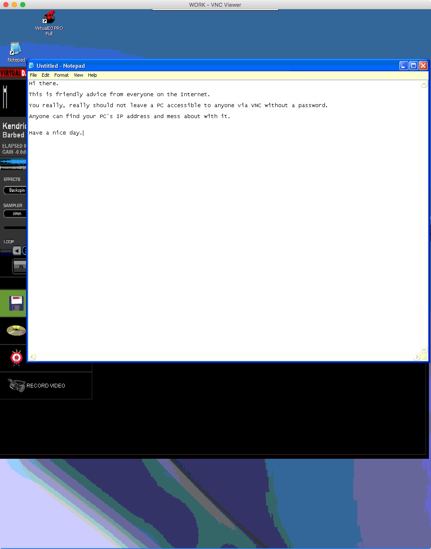The width and height of the screenshot is (431, 549).
Task: Maximize the Untitled - Notepad window
Action: pos(413,65)
